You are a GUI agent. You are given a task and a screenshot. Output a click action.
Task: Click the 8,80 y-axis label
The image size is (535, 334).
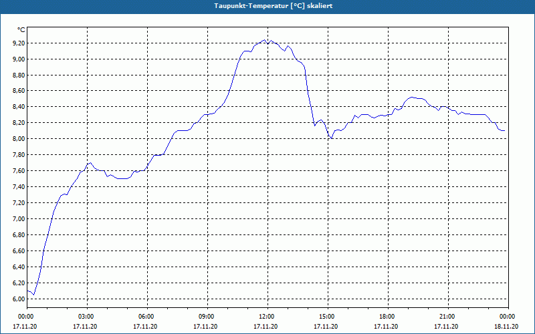point(19,75)
